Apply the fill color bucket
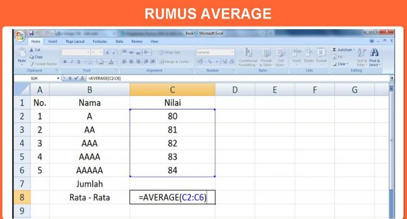This screenshot has width=407, height=219. pos(102,62)
